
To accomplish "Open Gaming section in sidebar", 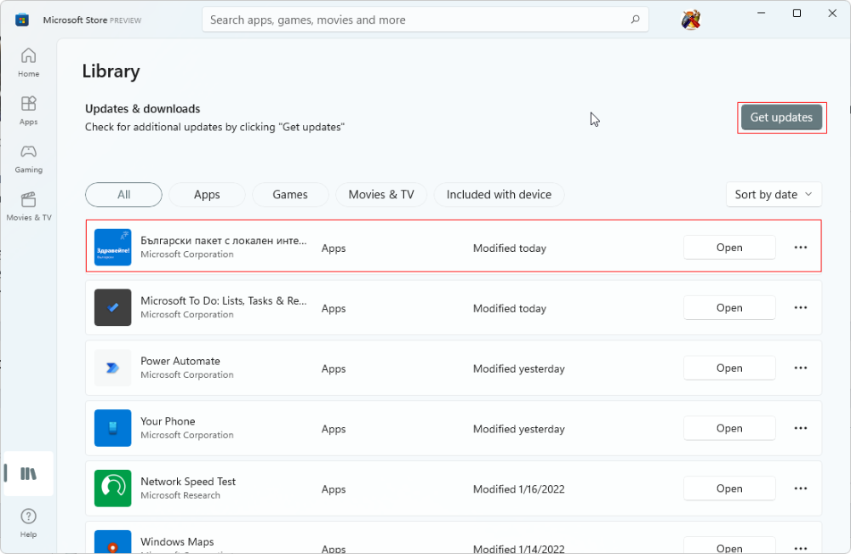I will [x=28, y=158].
